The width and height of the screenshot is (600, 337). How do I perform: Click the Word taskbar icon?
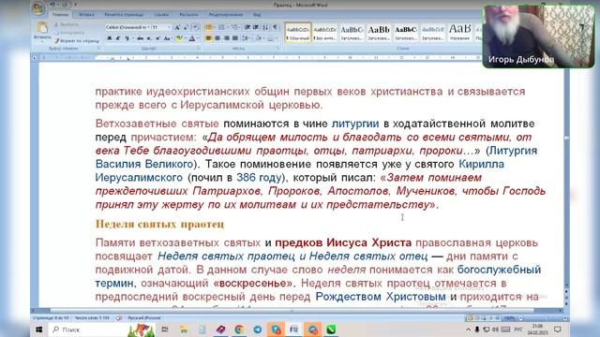(293, 330)
